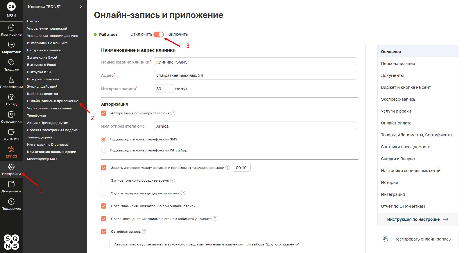
Task: Toggle the online booking on/off switch
Action: coord(159,35)
